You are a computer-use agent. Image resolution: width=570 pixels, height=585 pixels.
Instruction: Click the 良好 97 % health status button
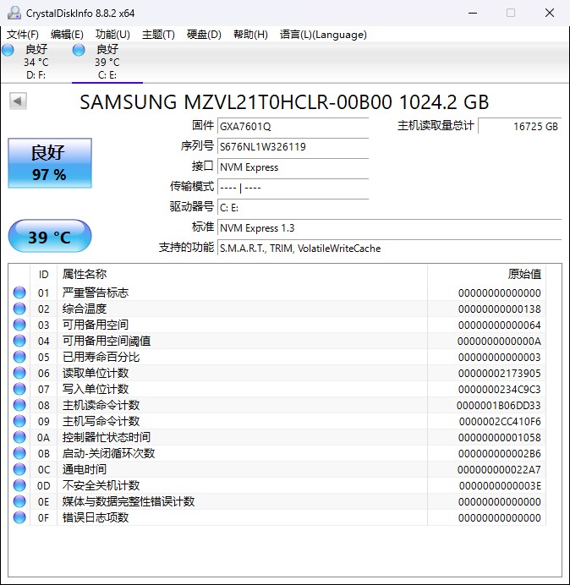click(50, 163)
